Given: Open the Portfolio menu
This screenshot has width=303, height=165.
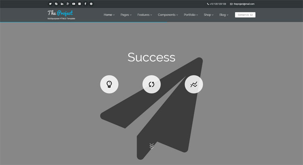Looking at the screenshot, I should click(191, 15).
